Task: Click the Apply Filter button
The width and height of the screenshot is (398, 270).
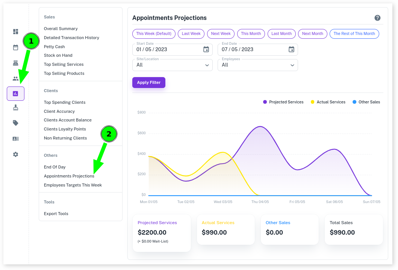Action: tap(148, 82)
